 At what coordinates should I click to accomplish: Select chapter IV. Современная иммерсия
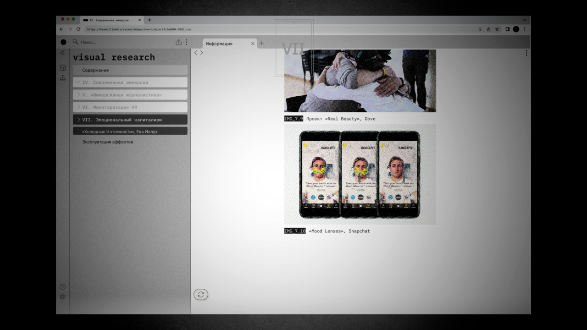[130, 82]
